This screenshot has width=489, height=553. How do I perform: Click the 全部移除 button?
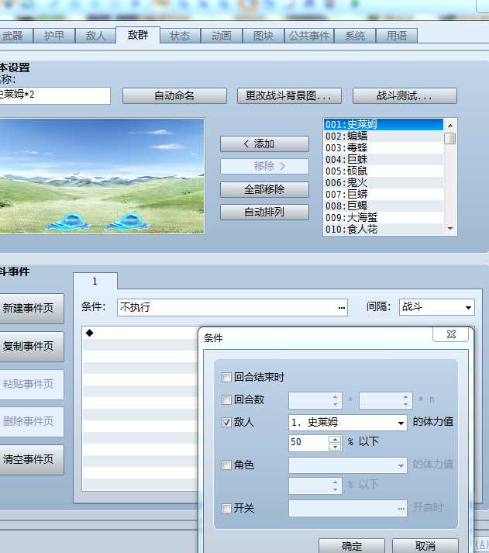pos(264,189)
